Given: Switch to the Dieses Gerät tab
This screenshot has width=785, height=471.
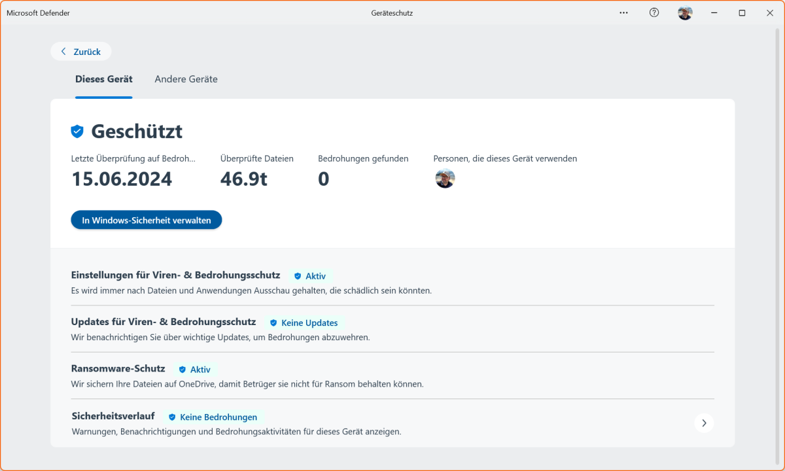Looking at the screenshot, I should (104, 79).
